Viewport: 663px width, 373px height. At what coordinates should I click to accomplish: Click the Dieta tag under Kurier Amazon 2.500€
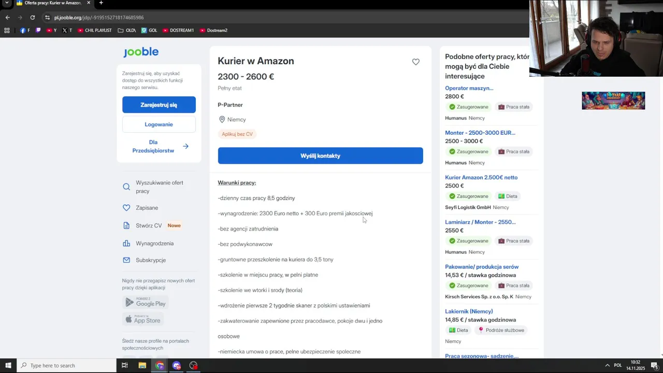tap(508, 196)
